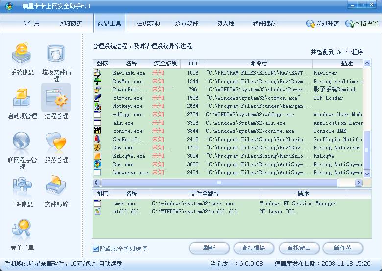The image size is (382, 271).
Task: Click the RsLogVw.exe orange icon
Action: 97,156
